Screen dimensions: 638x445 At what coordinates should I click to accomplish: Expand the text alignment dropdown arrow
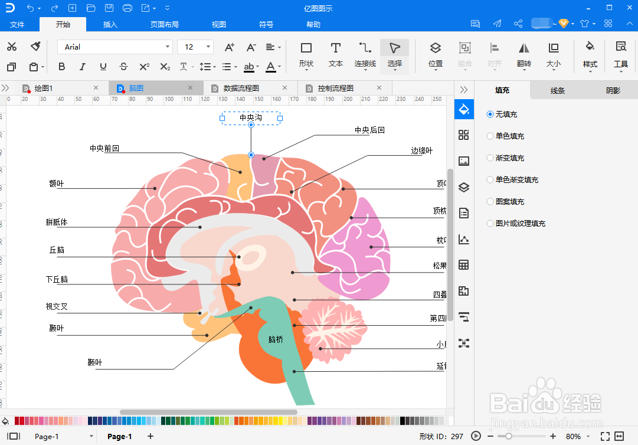click(280, 48)
